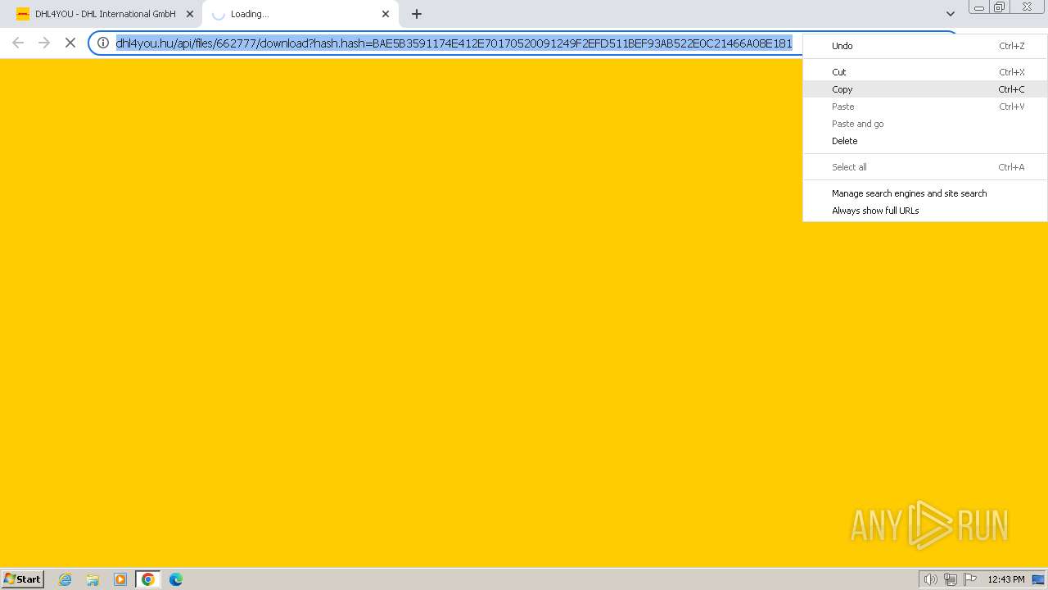
Task: Choose Delete from the context menu
Action: point(925,141)
